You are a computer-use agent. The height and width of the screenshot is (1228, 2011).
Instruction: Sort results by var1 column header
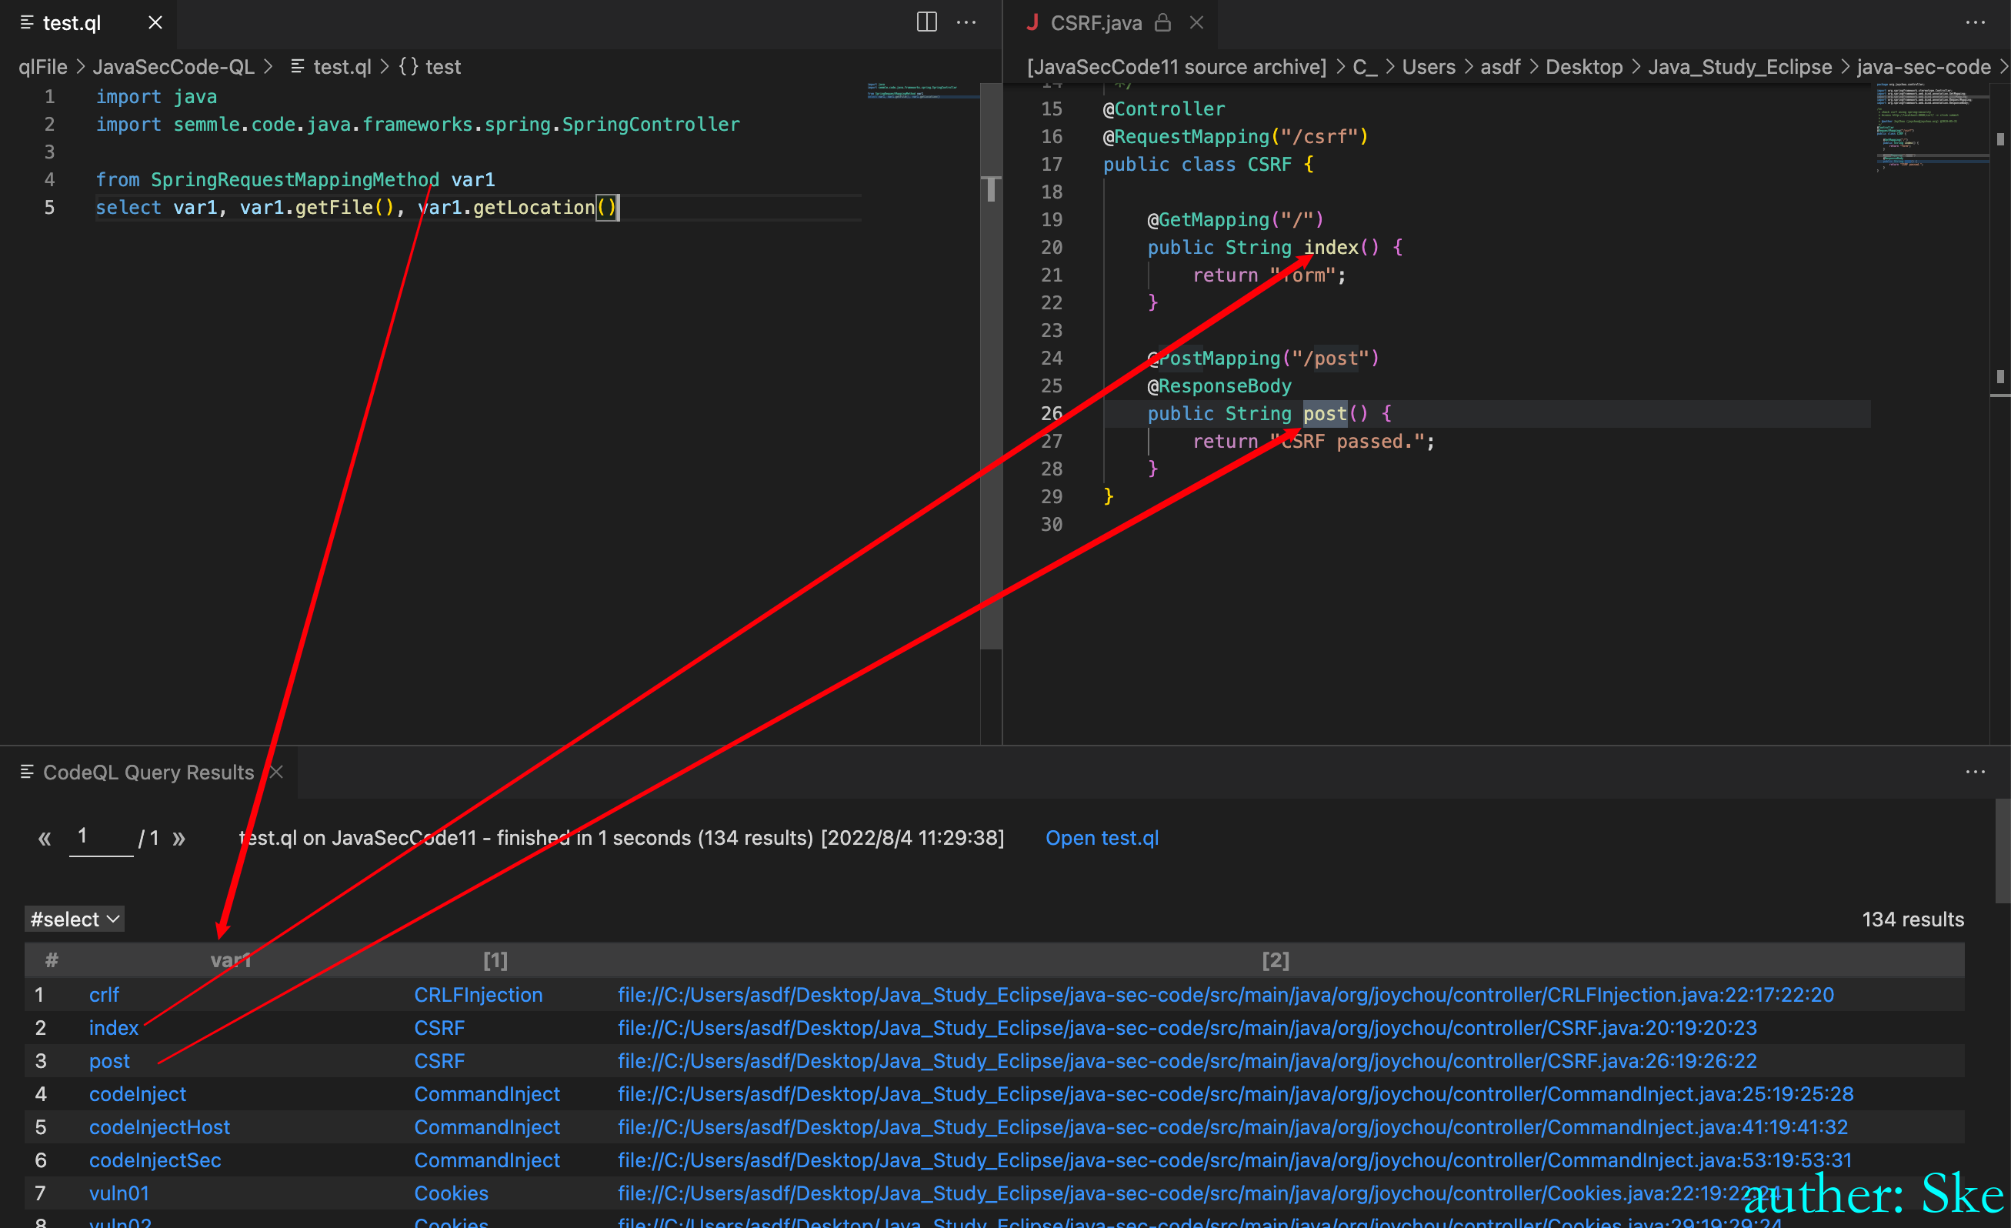[231, 960]
